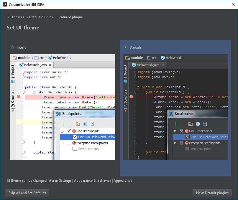Click the red minus icon in dark Breakpoints preview
The width and height of the screenshot is (238, 200).
click(x=183, y=124)
